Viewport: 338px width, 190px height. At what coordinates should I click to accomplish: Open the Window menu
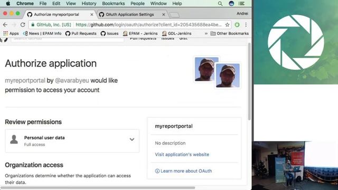pos(158,4)
